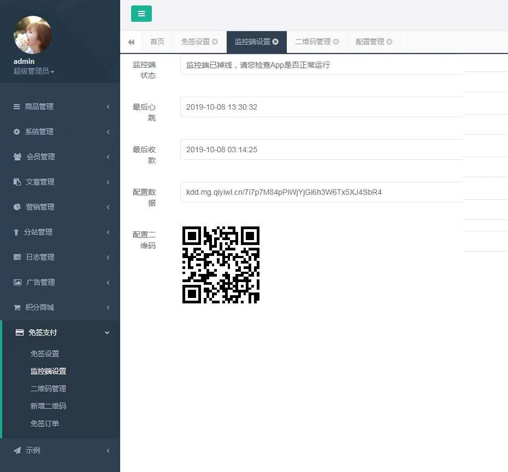508x472 pixels.
Task: Click the tab scroll-left double arrow icon
Action: click(131, 42)
